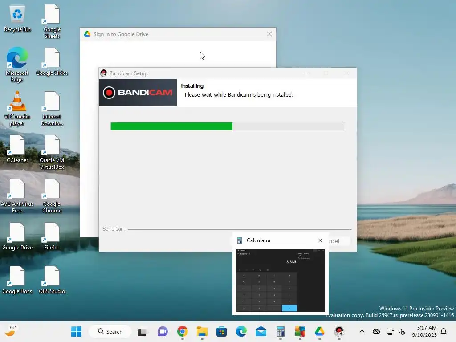Open the clock and date flyout
This screenshot has width=456, height=342.
[424, 331]
